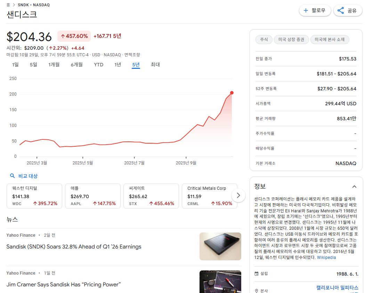Select the 1일 time range tab
The width and height of the screenshot is (366, 293).
(15, 65)
